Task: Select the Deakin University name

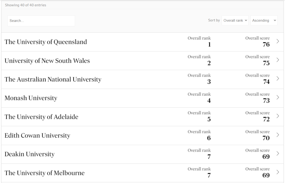Action: point(30,154)
